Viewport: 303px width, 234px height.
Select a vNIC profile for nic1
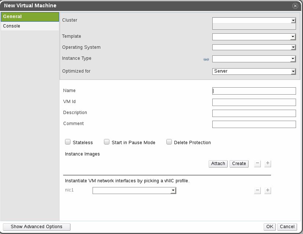[134, 190]
